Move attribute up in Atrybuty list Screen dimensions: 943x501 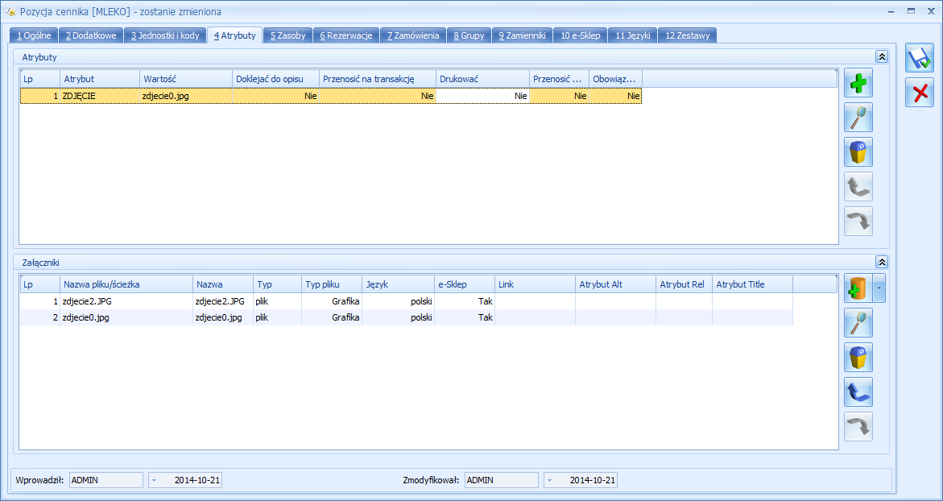point(858,186)
